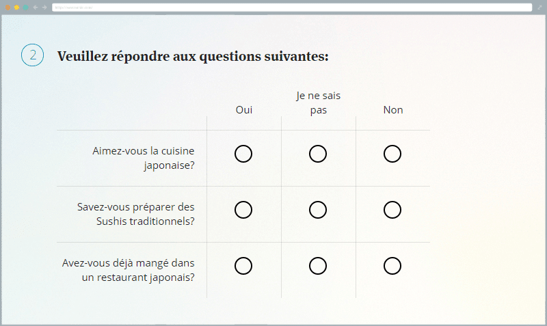Select Oui for eaten in a restaurant japonais
The width and height of the screenshot is (547, 326).
(x=243, y=265)
